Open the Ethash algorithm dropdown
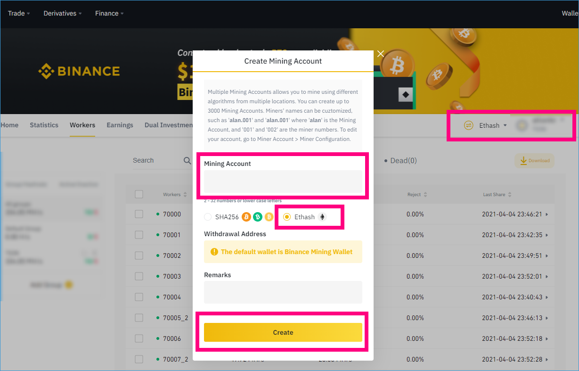This screenshot has width=579, height=371. [493, 125]
